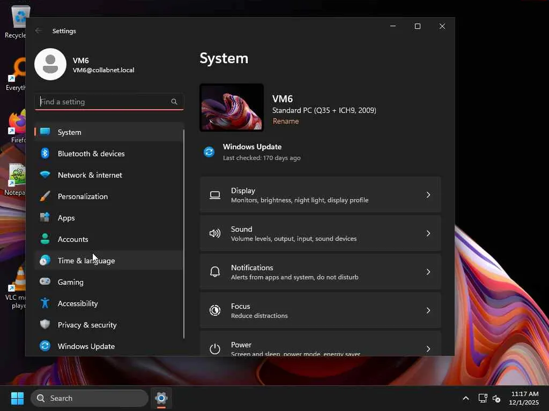Screen dimensions: 549x411
Task: Open Accessibility using its figure icon
Action: tap(45, 303)
